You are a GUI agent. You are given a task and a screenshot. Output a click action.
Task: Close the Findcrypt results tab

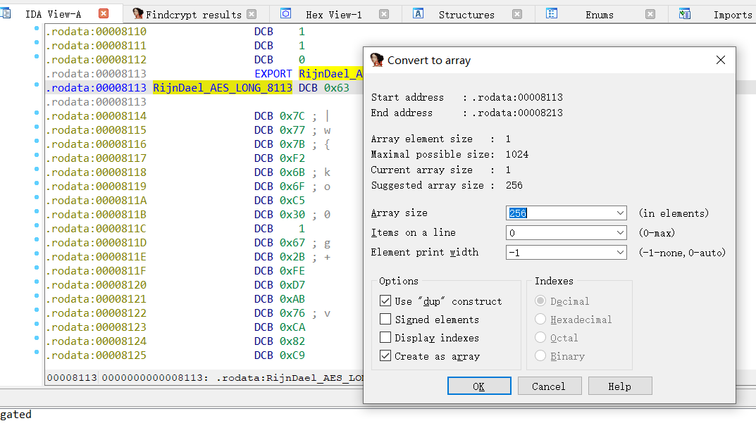click(x=252, y=14)
